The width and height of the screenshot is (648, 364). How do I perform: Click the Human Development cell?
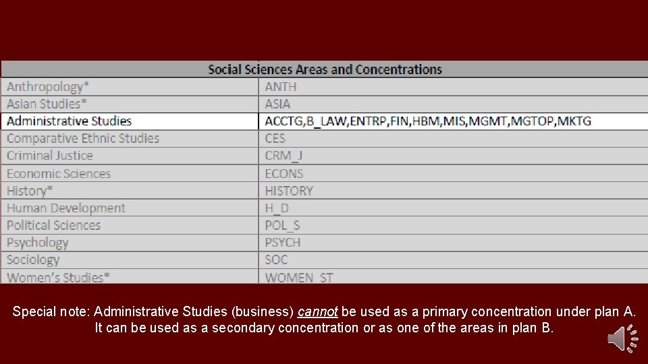click(x=66, y=208)
